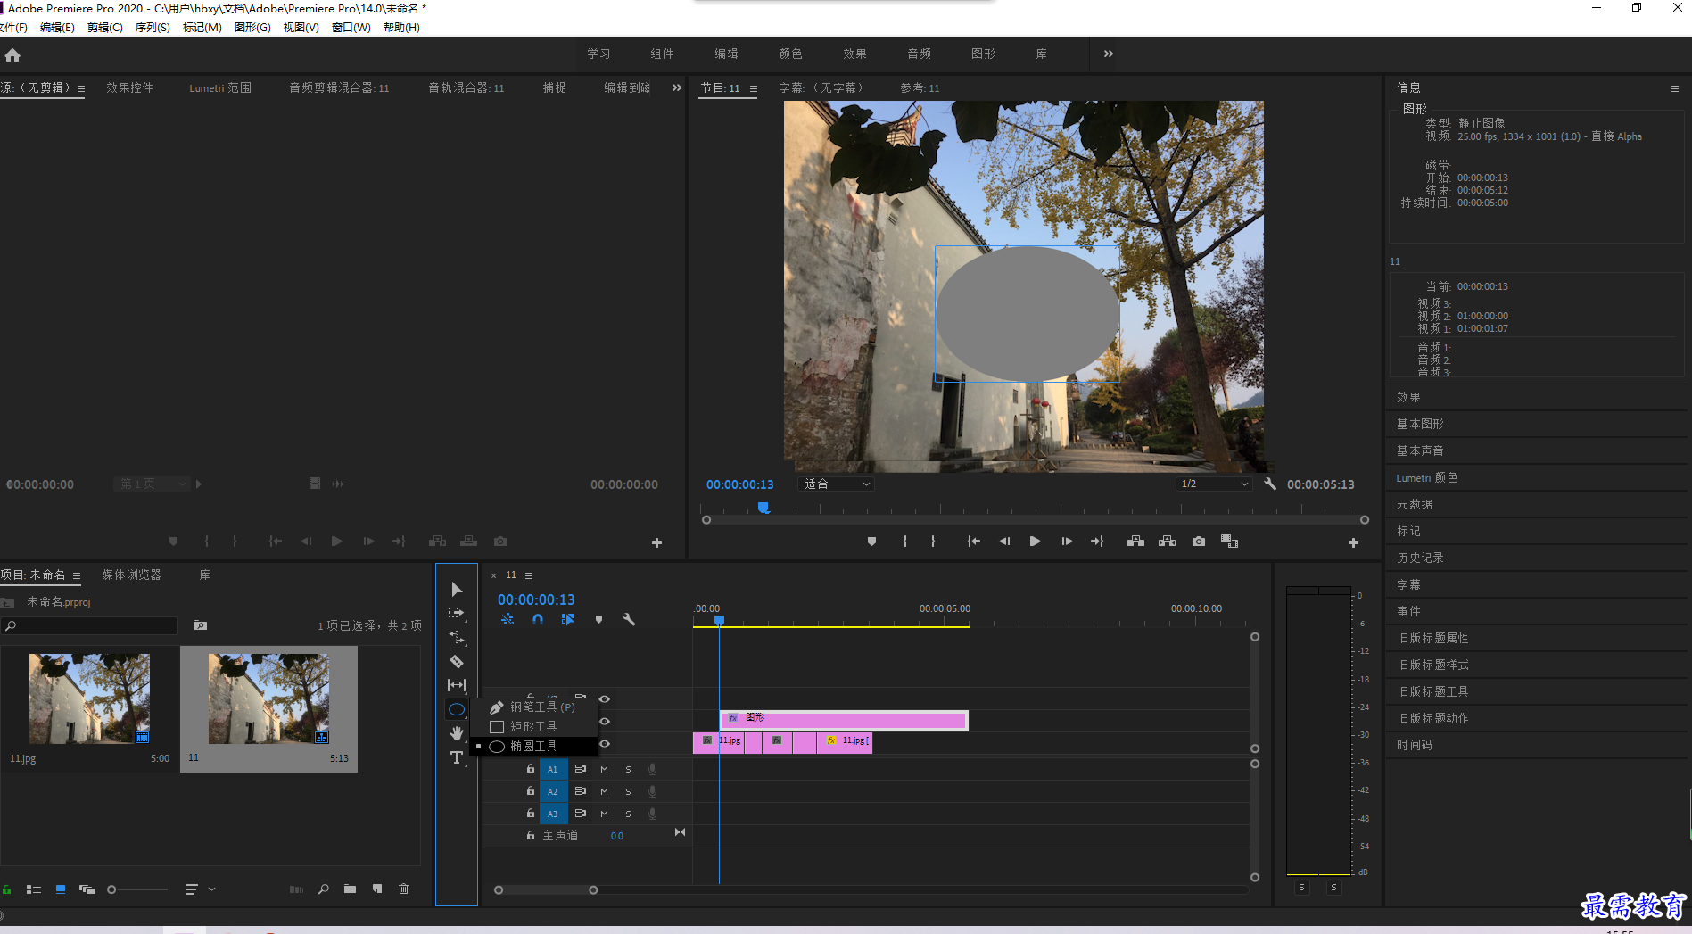Switch to 效果 workspace
This screenshot has height=934, width=1692.
[854, 54]
